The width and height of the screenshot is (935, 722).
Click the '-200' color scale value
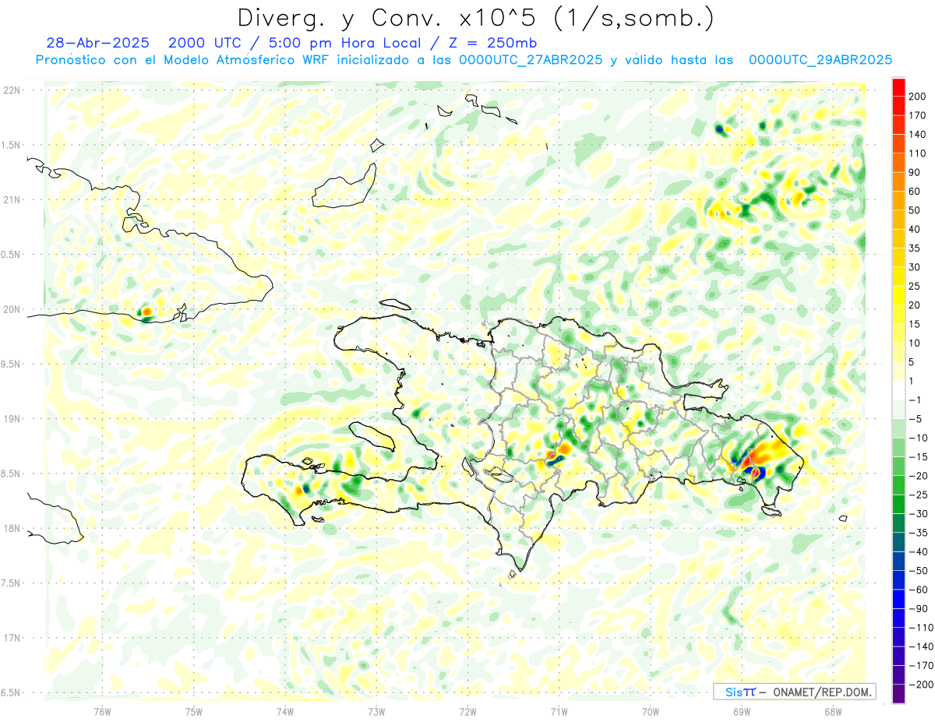tap(919, 685)
